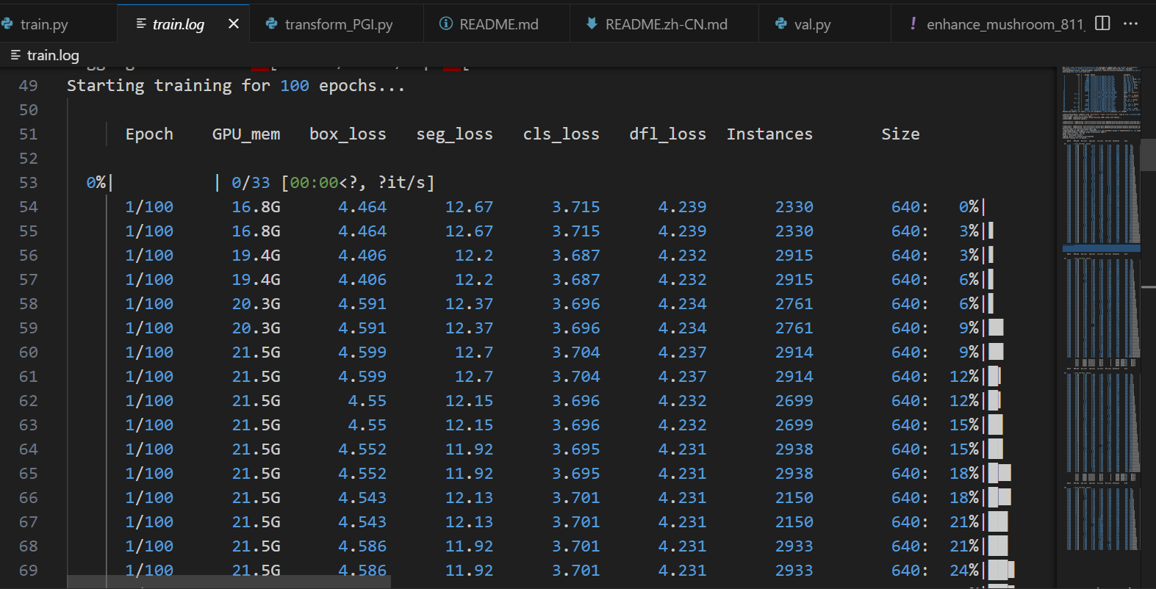This screenshot has width=1156, height=589.
Task: Click Instances value 2699 on line 63
Action: 794,425
